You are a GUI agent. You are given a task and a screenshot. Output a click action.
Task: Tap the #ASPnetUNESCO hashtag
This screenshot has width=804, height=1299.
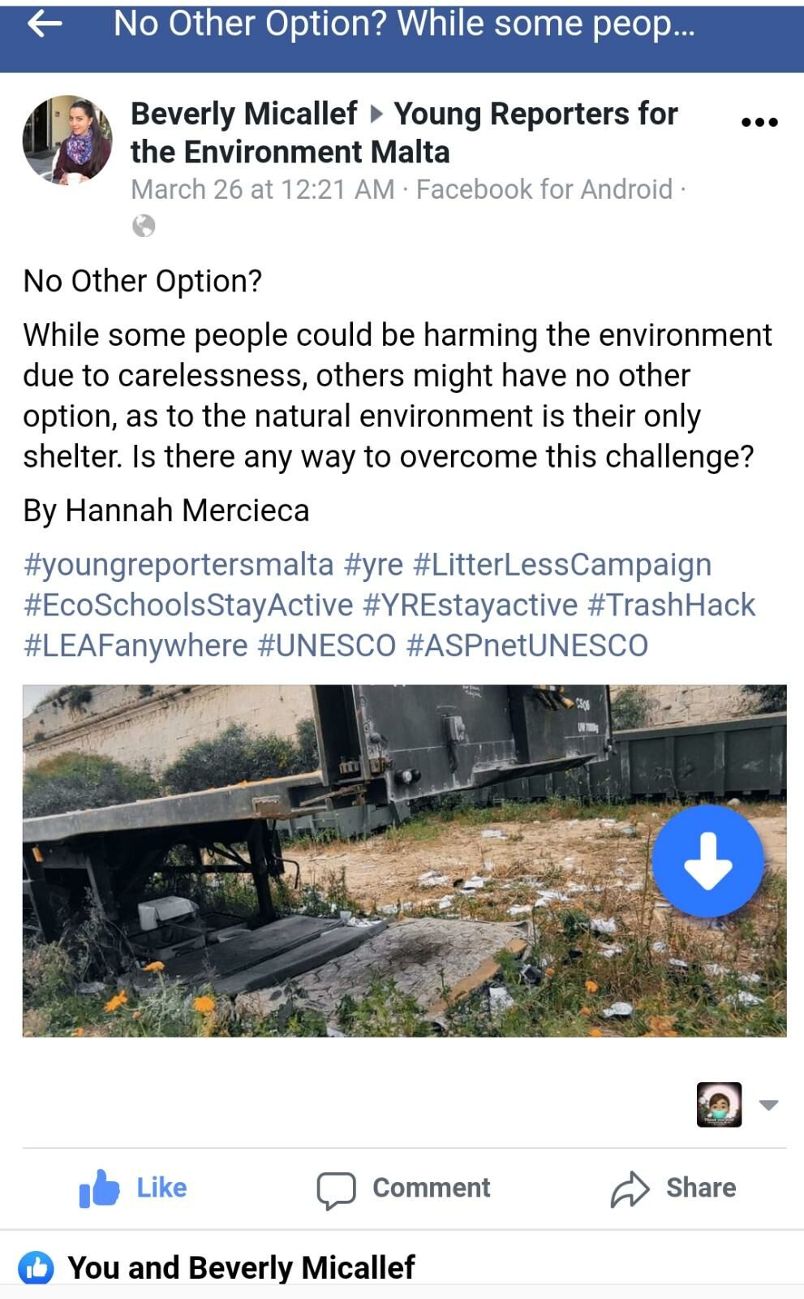click(527, 645)
